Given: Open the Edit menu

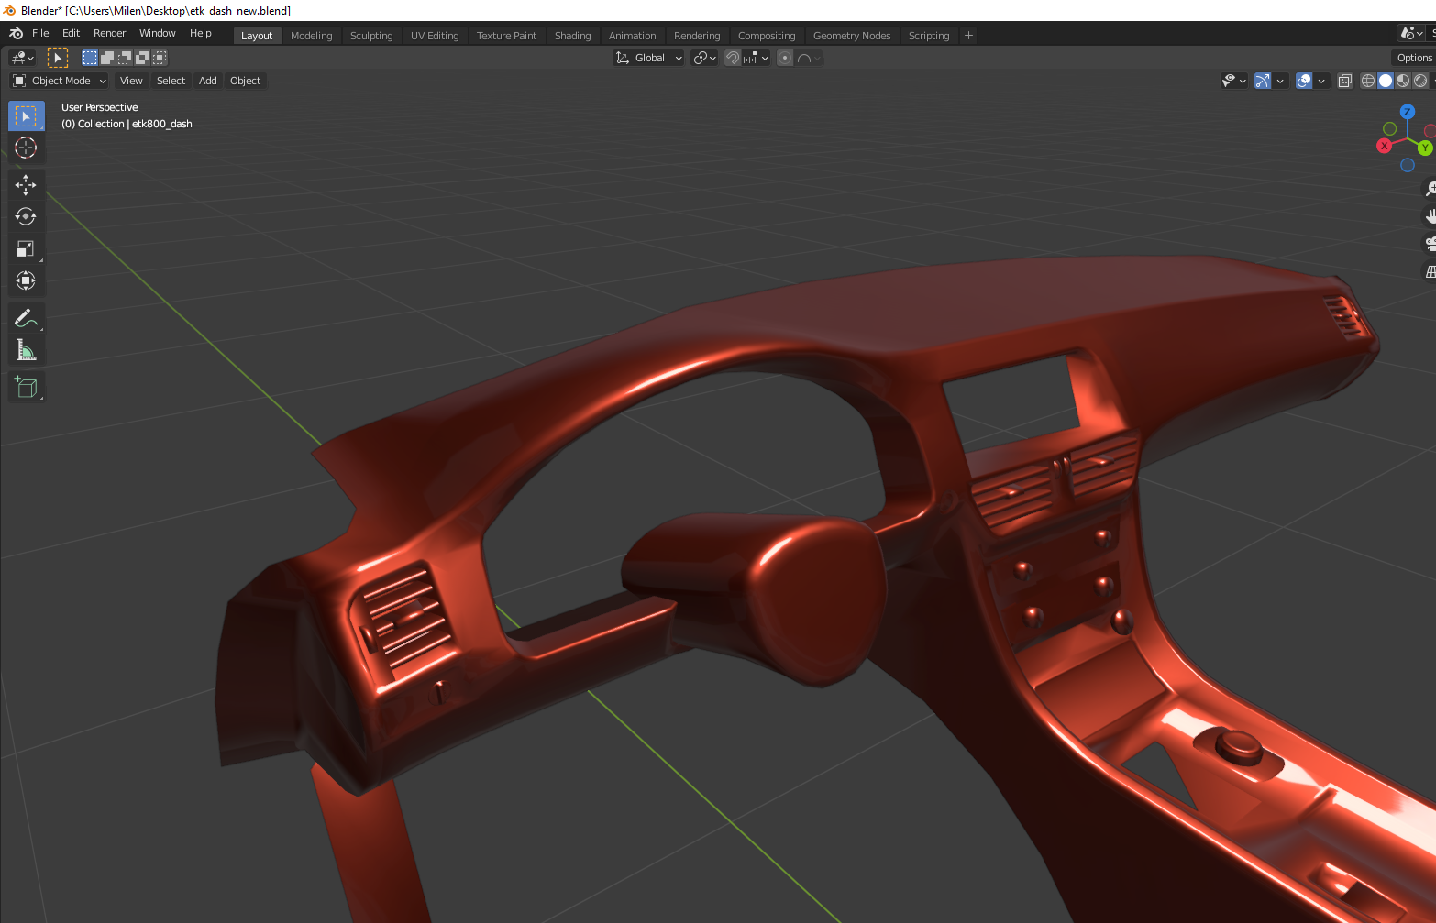Looking at the screenshot, I should click(x=72, y=33).
